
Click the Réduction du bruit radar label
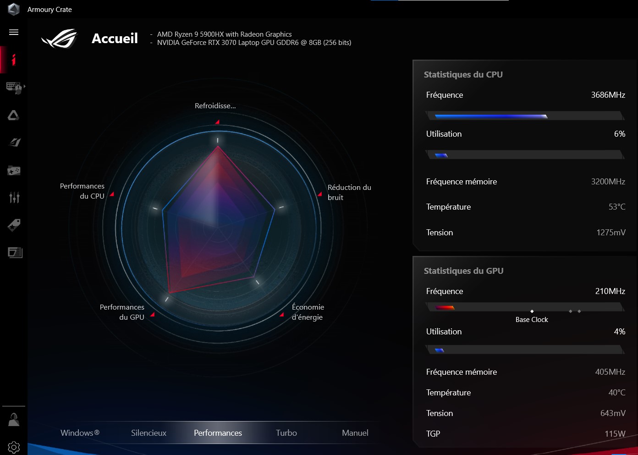[x=349, y=192]
